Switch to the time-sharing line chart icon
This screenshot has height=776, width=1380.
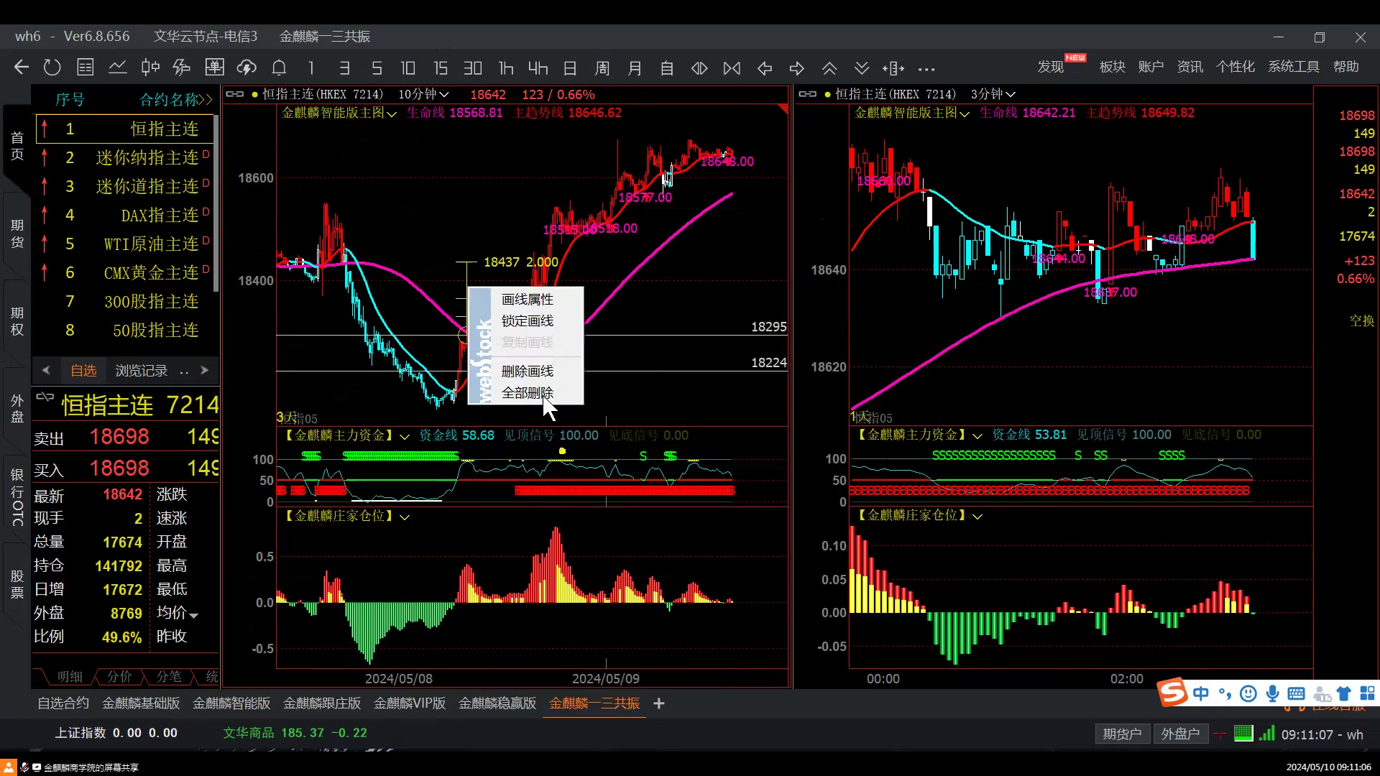point(117,68)
